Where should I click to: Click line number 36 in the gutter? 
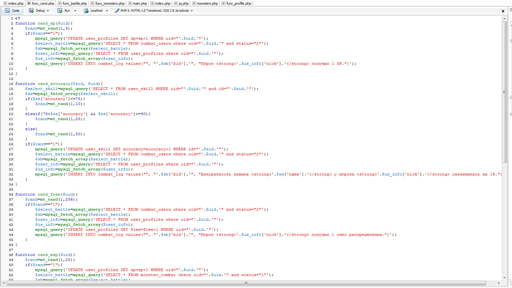point(11,195)
